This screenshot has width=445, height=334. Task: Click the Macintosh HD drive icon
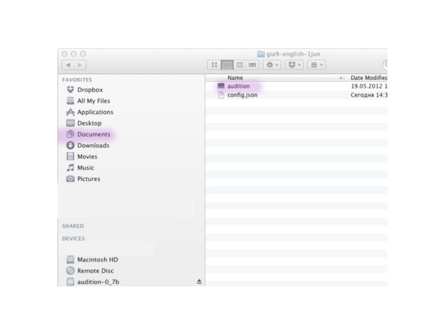(x=71, y=259)
